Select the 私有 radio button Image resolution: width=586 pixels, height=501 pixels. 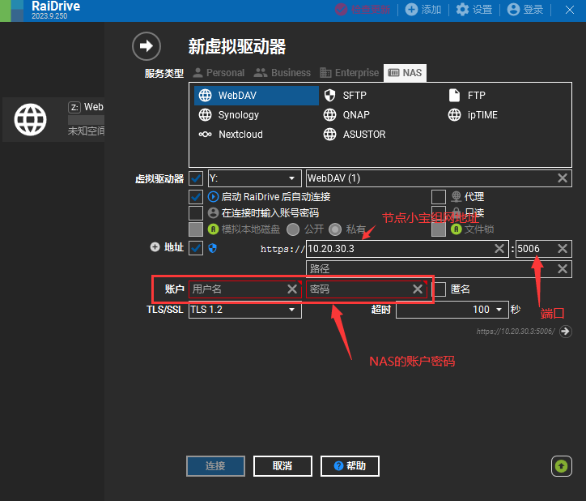(335, 229)
